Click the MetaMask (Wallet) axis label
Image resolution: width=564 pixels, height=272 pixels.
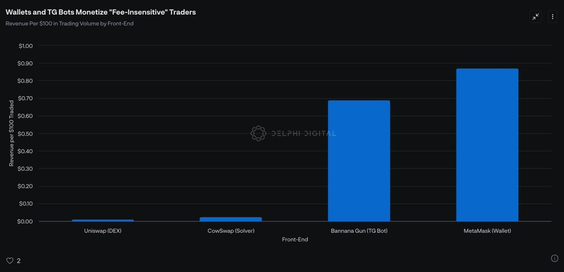(487, 231)
